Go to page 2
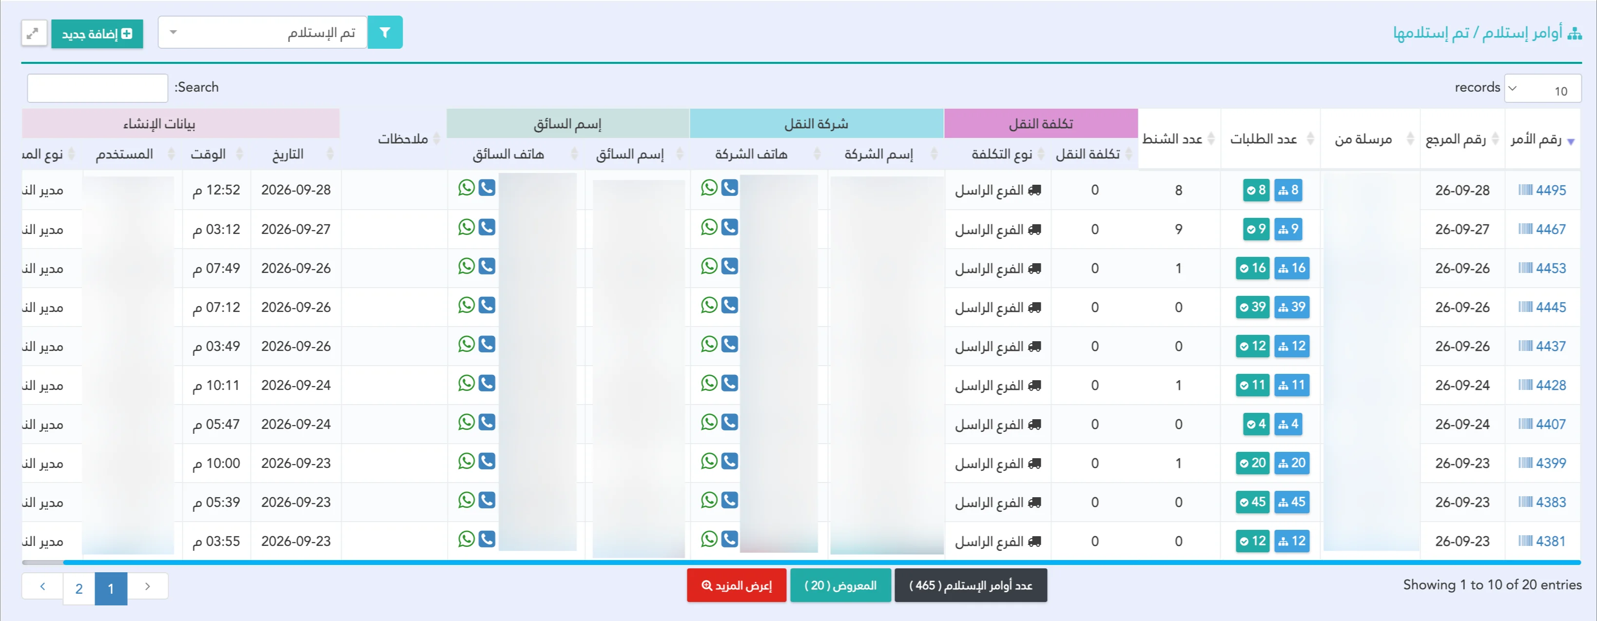 (x=79, y=588)
